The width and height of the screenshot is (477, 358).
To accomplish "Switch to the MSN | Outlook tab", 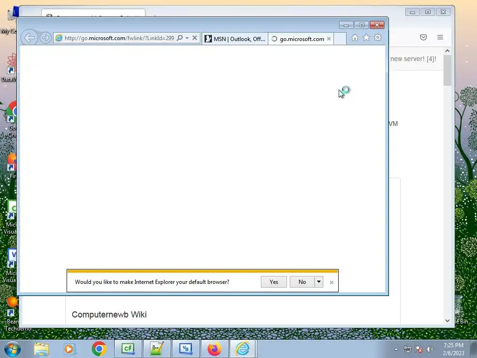I will click(235, 39).
